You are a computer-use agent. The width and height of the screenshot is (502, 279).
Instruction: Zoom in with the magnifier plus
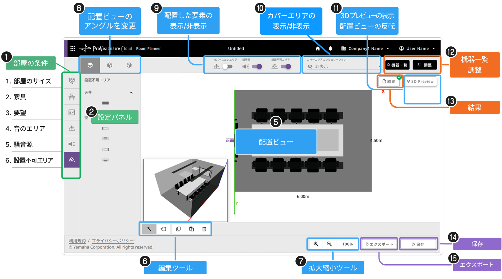[x=316, y=244]
